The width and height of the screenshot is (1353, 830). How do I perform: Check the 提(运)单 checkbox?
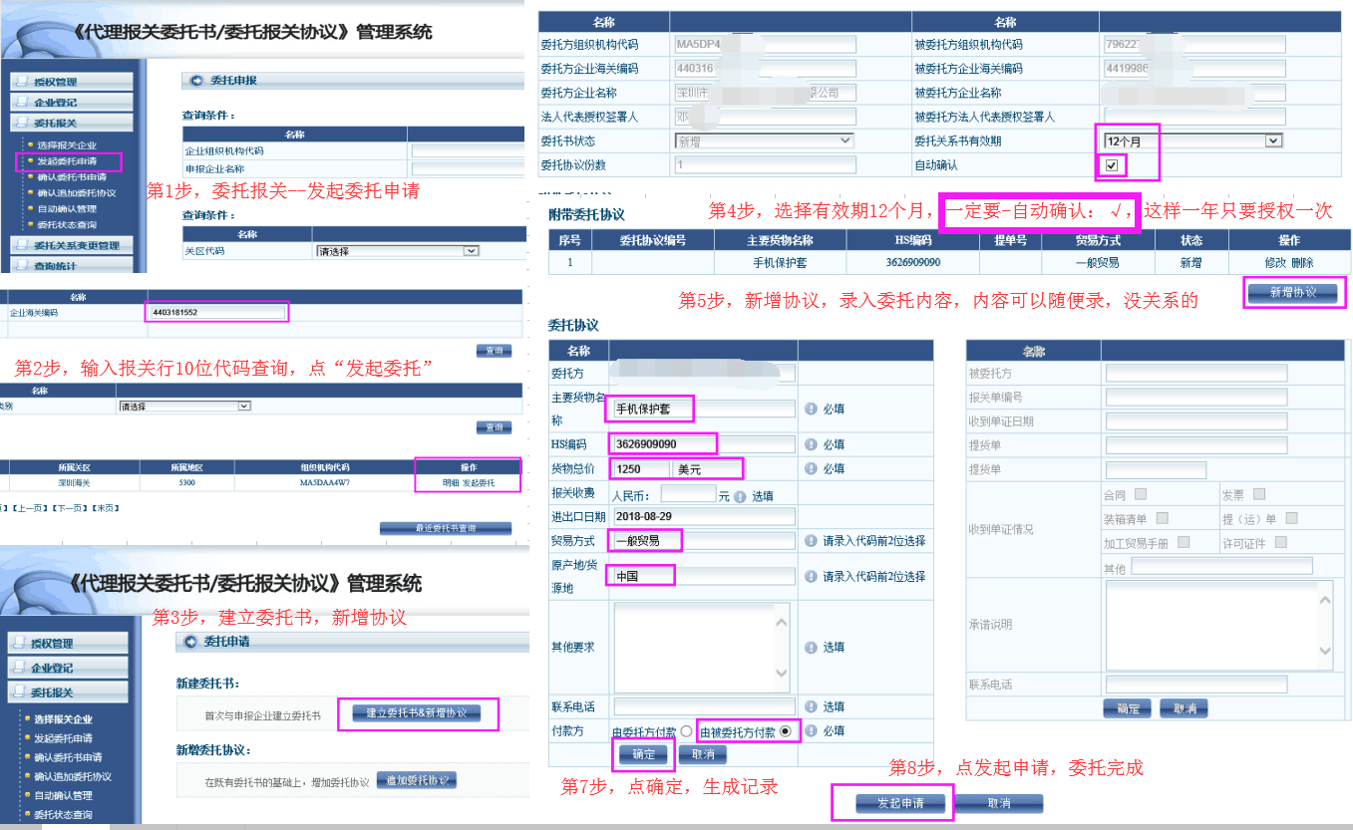pyautogui.click(x=1291, y=518)
